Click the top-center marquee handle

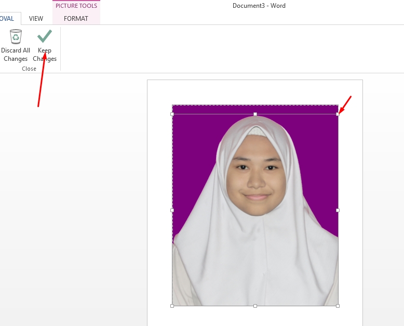(x=255, y=114)
